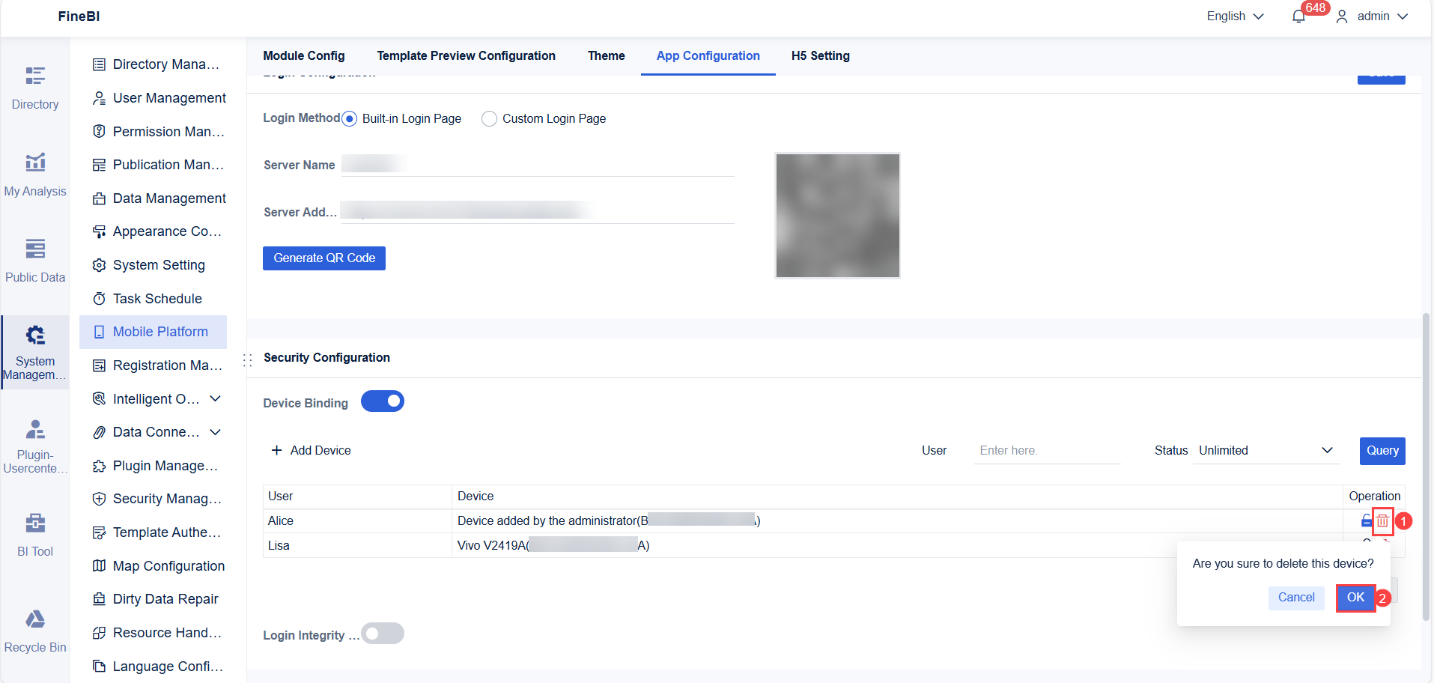Viewport: 1434px width, 683px height.
Task: Open Mobile Platform menu entry
Action: coord(154,332)
